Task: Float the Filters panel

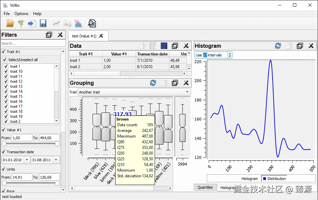Action: [x=49, y=35]
